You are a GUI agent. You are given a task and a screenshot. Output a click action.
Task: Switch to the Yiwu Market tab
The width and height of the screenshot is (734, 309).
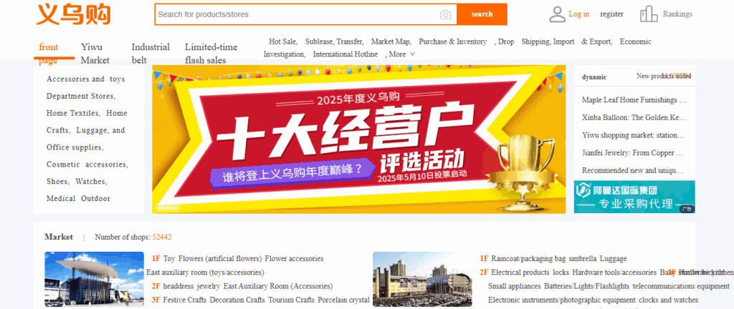click(x=95, y=53)
